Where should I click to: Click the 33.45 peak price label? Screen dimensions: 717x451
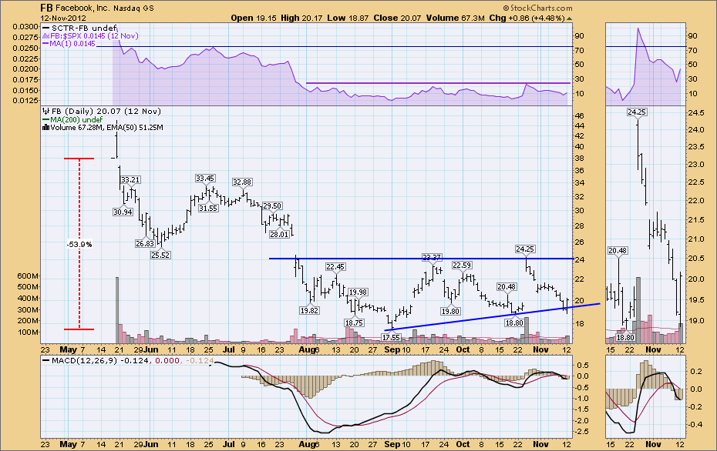coord(205,178)
